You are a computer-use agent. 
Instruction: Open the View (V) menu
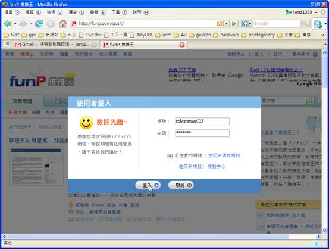coord(55,13)
